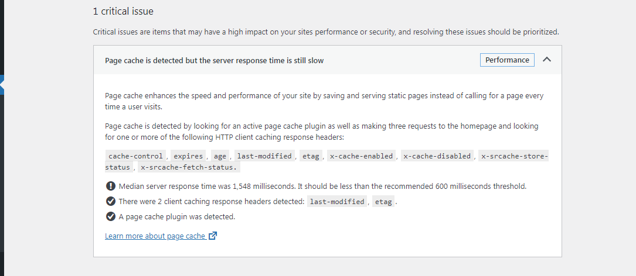Toggle the "Page cache is detected" accordion title

point(214,60)
